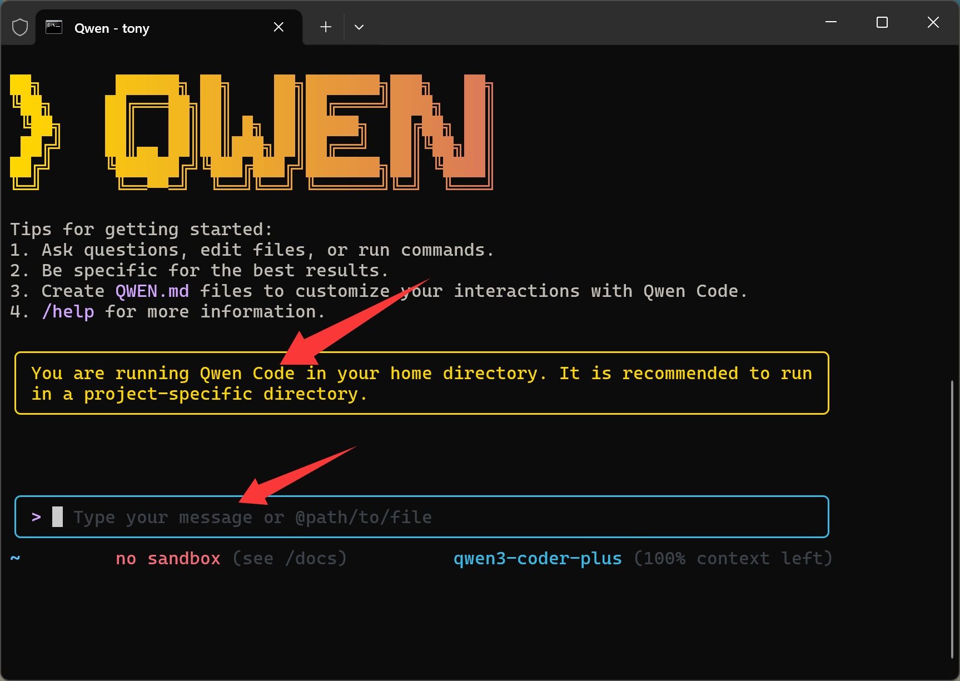Screen dimensions: 960x681
Task: Close the Qwen - tony tab
Action: pos(279,27)
